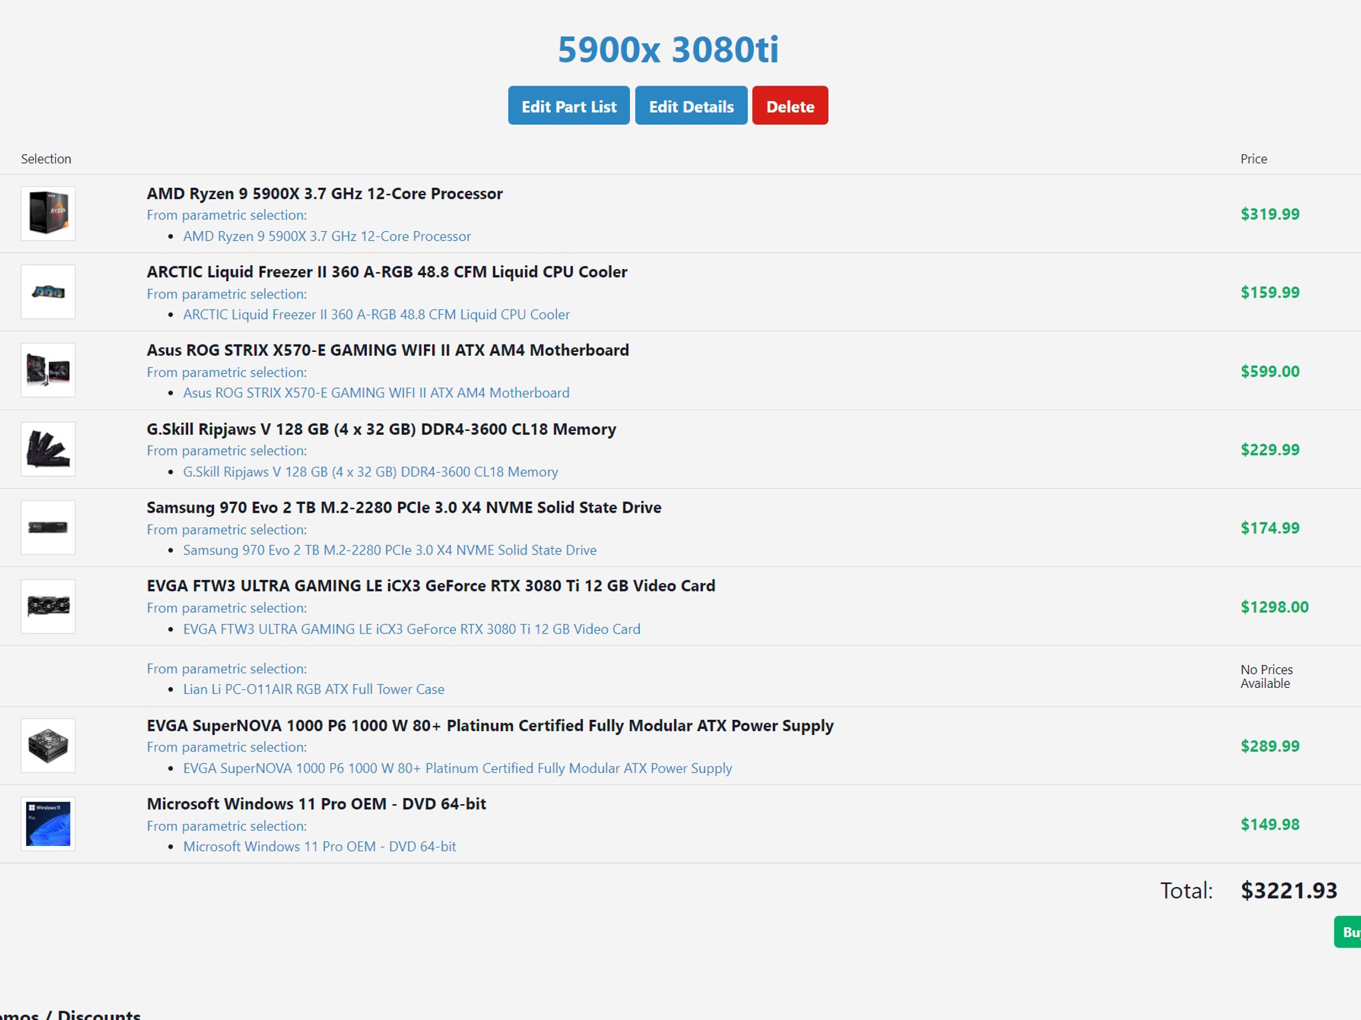
Task: Open the Asus ROG STRIX X570-E bullet link
Action: (376, 392)
